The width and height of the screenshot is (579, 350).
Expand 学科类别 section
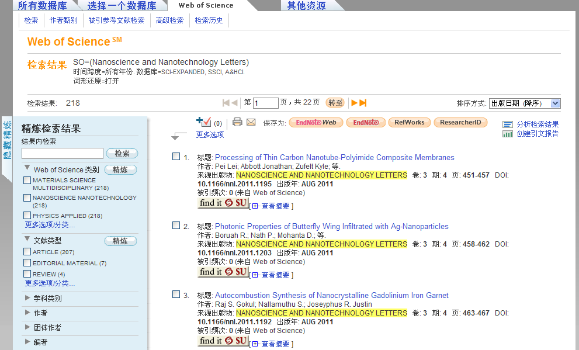pyautogui.click(x=27, y=297)
